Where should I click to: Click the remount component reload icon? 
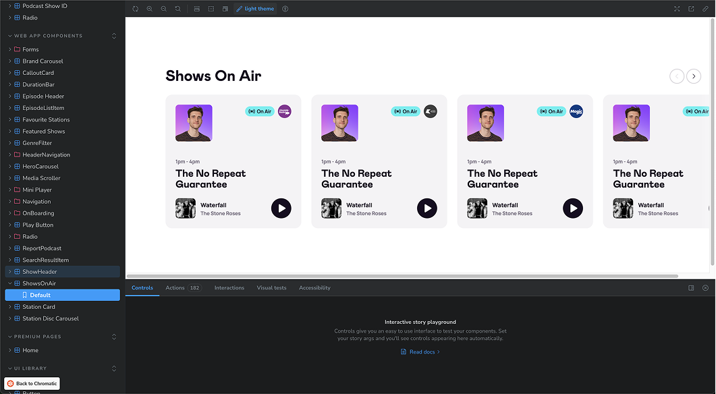135,9
